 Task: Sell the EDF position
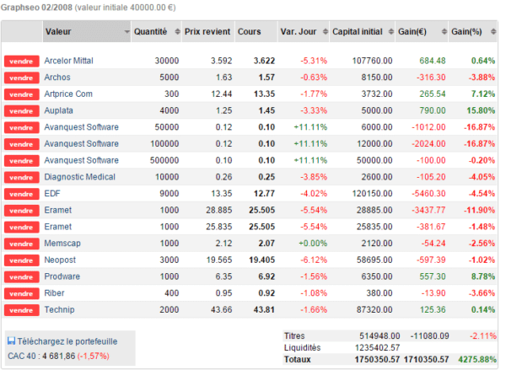[22, 194]
